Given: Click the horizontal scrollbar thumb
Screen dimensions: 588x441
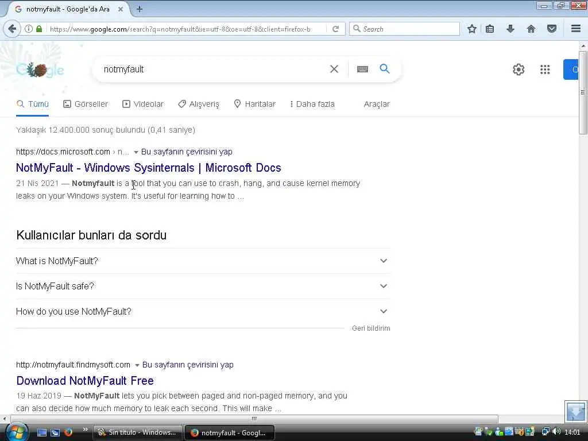Looking at the screenshot, I should [254, 419].
